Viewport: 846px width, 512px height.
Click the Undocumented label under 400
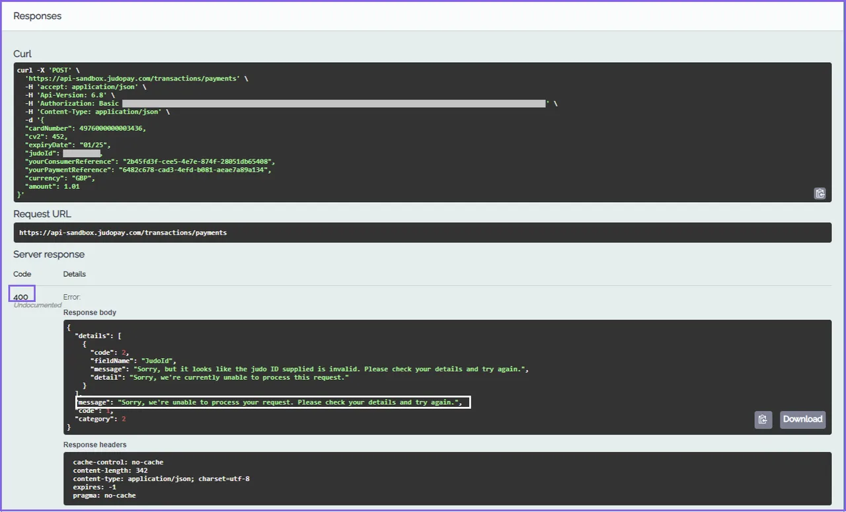[x=37, y=305]
